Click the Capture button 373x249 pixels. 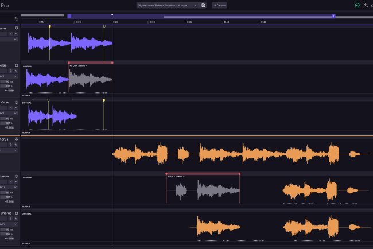(219, 5)
